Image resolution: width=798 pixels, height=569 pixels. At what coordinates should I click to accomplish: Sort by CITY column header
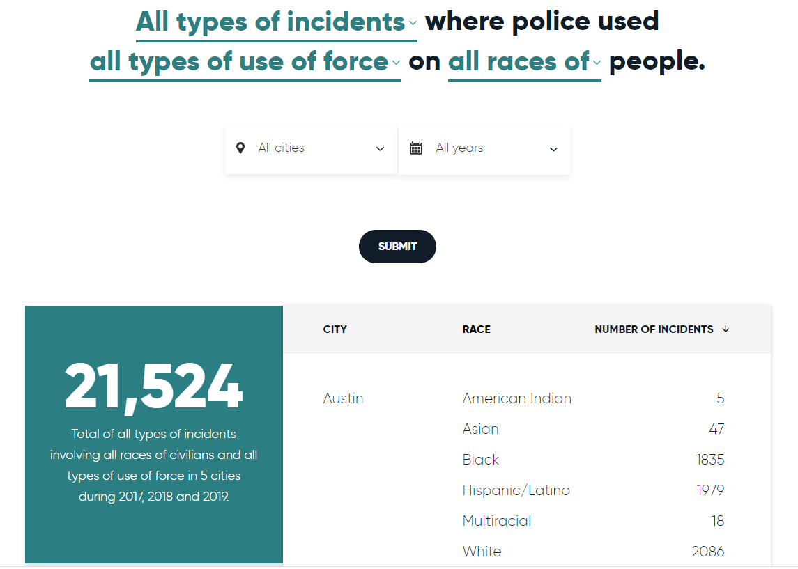[x=335, y=329]
